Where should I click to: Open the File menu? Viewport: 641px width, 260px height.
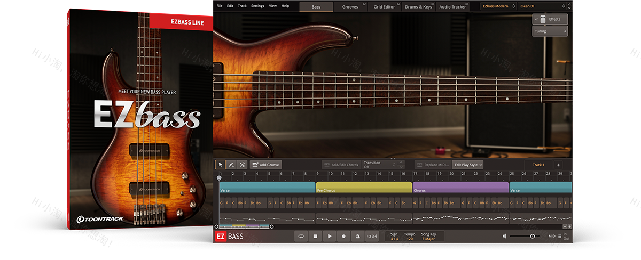220,6
